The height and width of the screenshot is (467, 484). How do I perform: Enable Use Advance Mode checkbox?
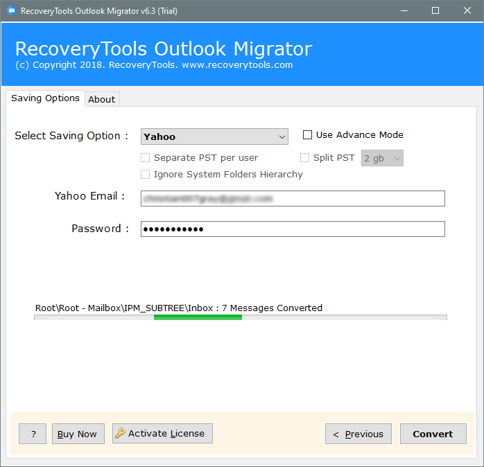tap(307, 135)
